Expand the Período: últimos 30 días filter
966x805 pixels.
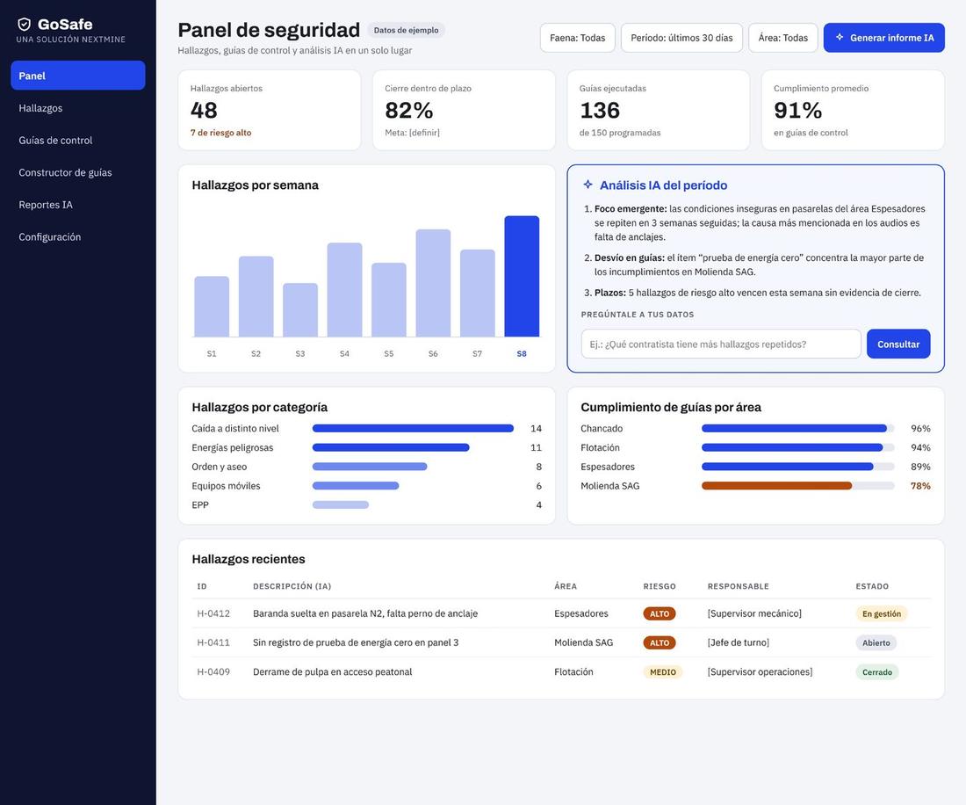pos(681,38)
